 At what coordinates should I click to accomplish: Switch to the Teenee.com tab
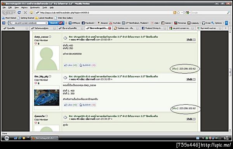[x=126, y=28]
